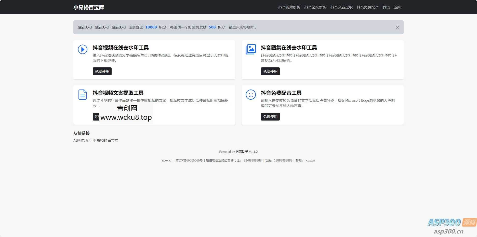The height and width of the screenshot is (237, 477).
Task: Click the image icon on 抖音图集在线去水印工具 card
Action: pos(250,49)
